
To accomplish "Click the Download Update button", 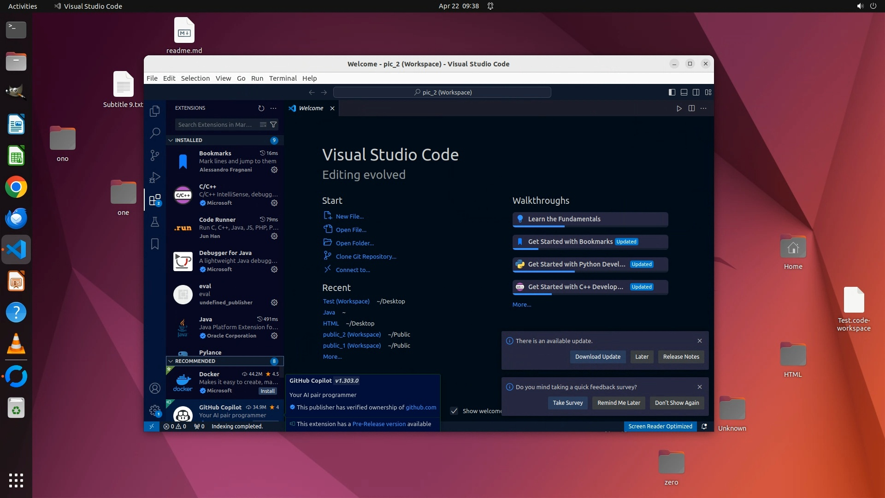I will (597, 357).
